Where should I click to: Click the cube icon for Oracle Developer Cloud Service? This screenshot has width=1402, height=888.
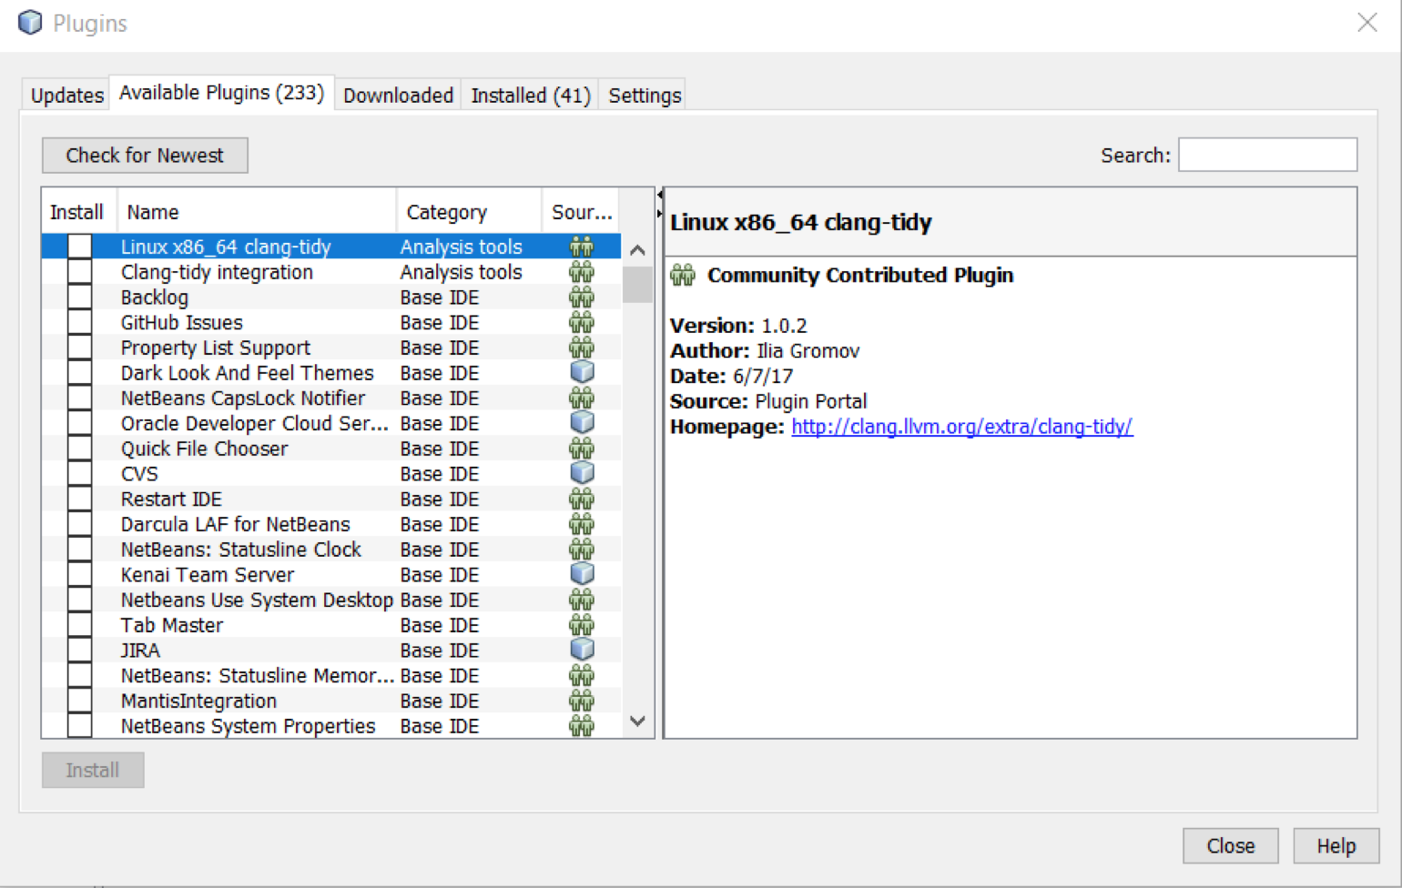582,423
